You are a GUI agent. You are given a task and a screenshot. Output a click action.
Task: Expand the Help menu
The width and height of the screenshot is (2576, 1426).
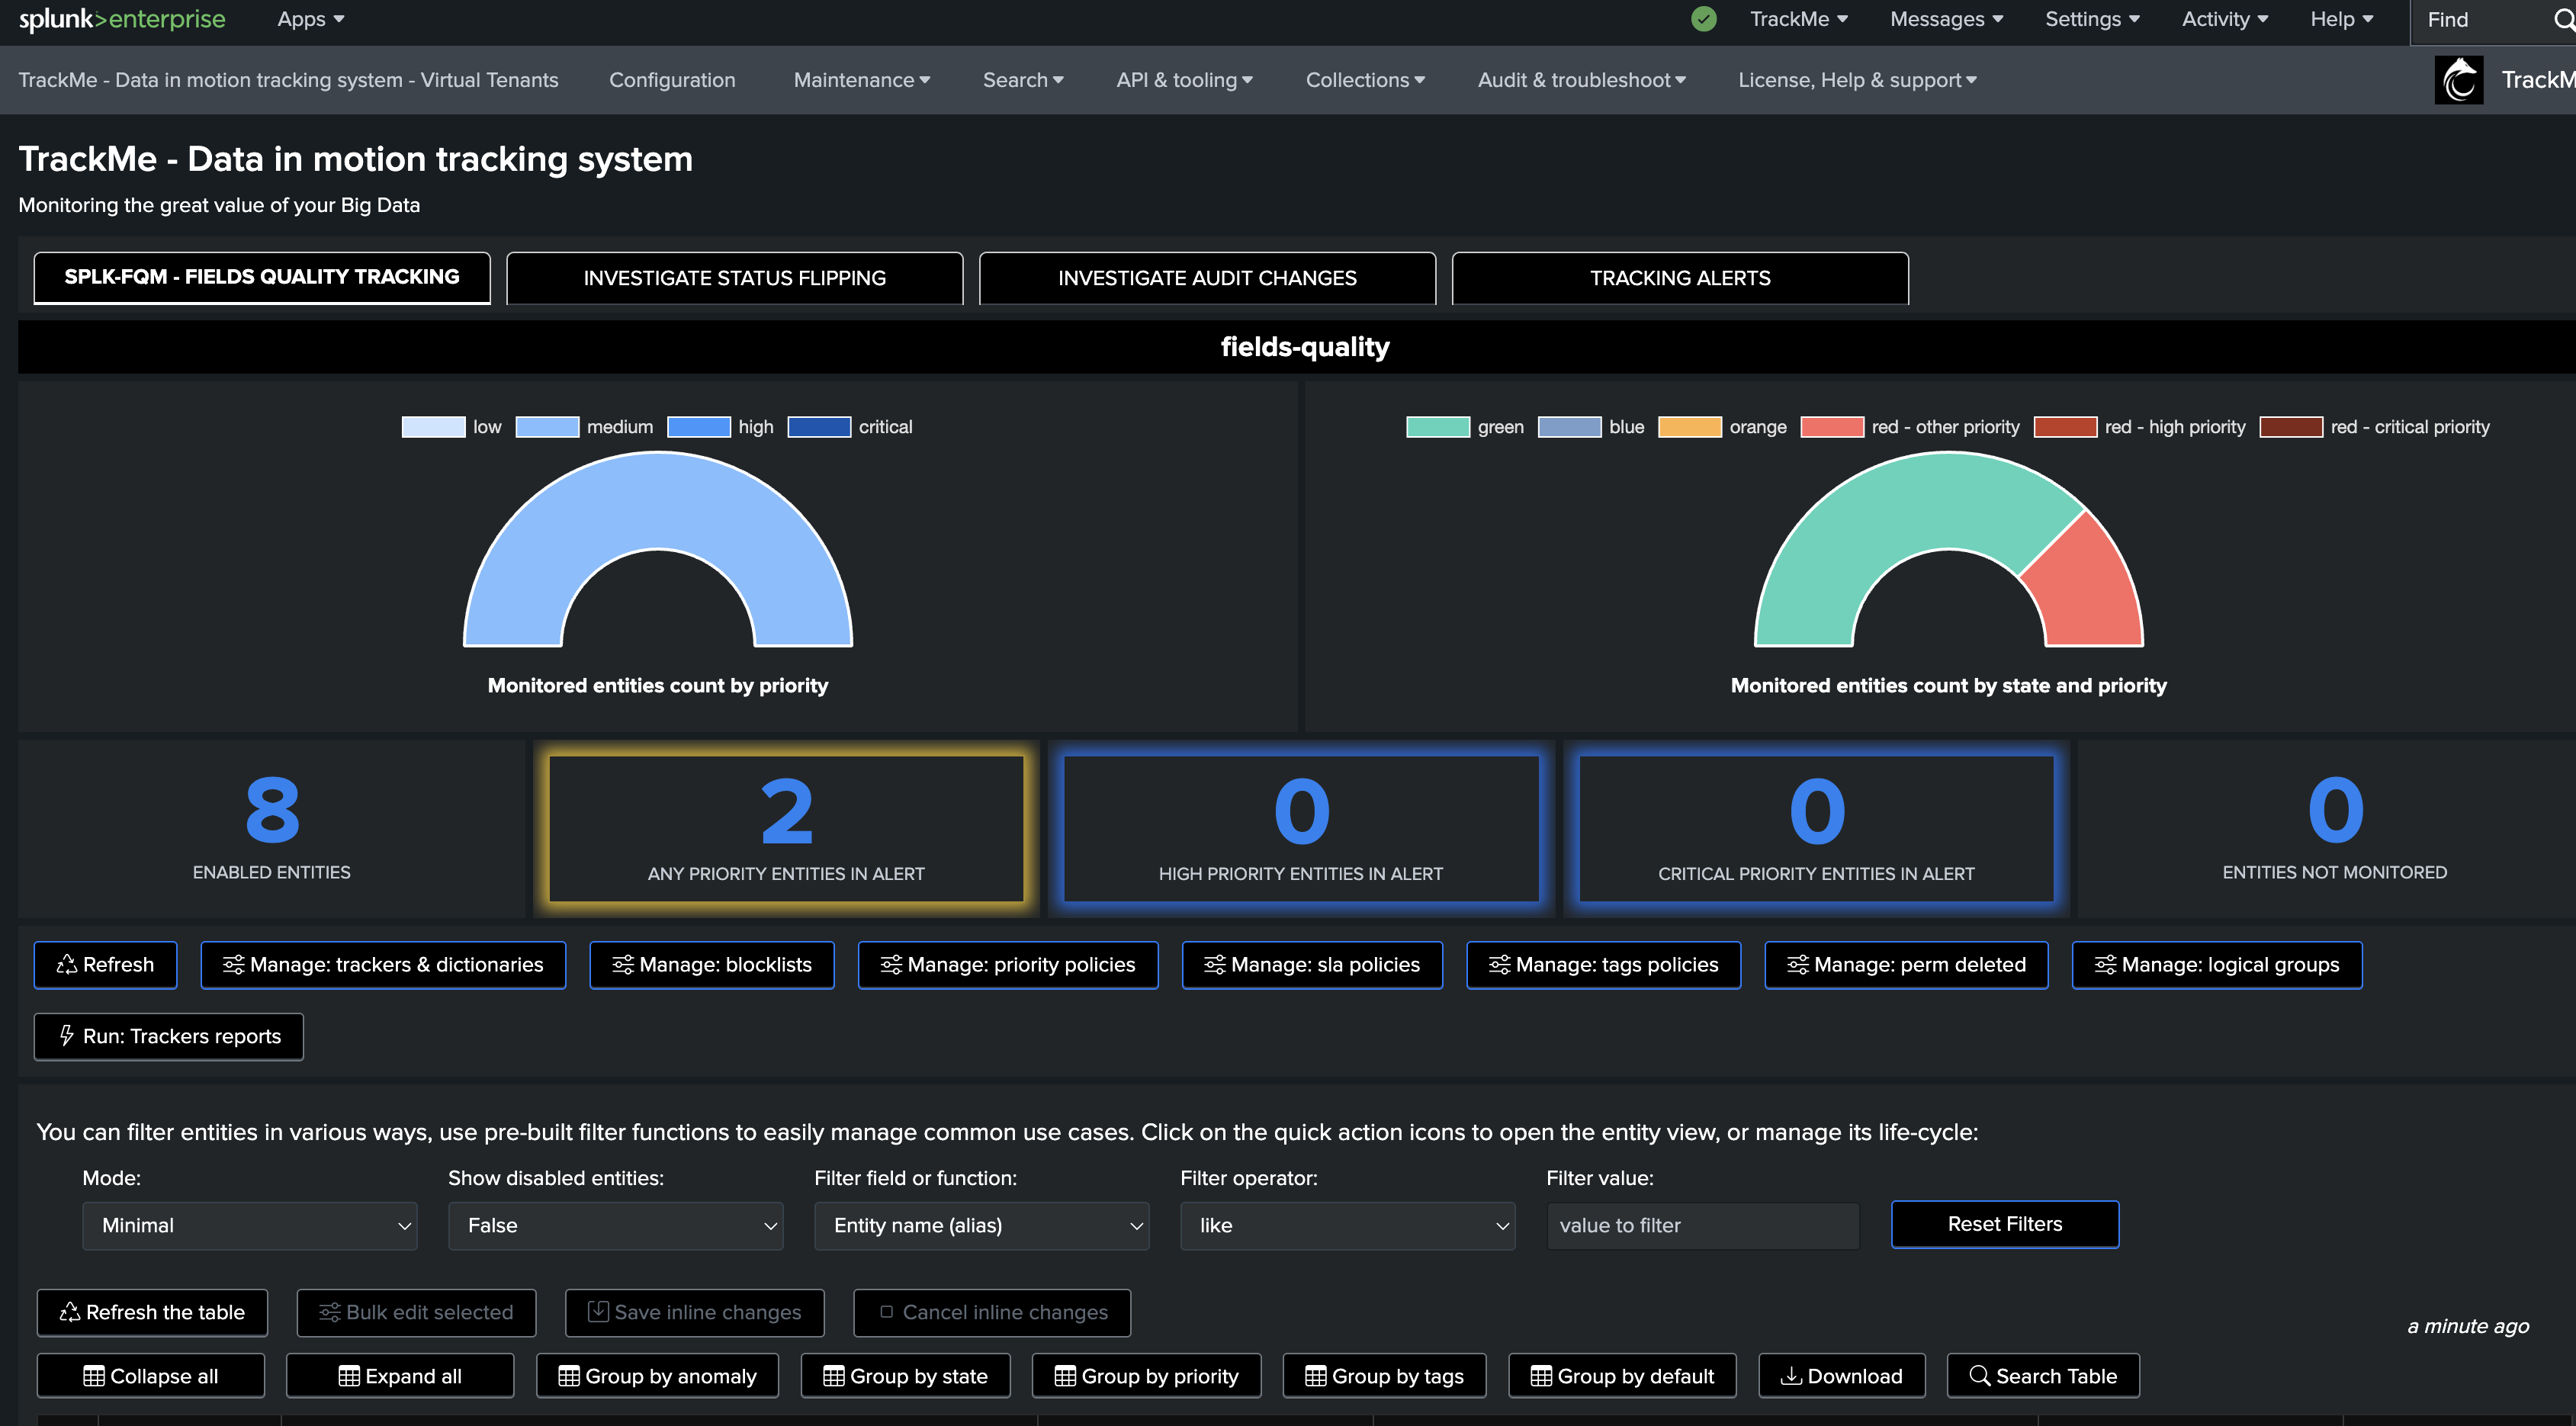pyautogui.click(x=2342, y=19)
